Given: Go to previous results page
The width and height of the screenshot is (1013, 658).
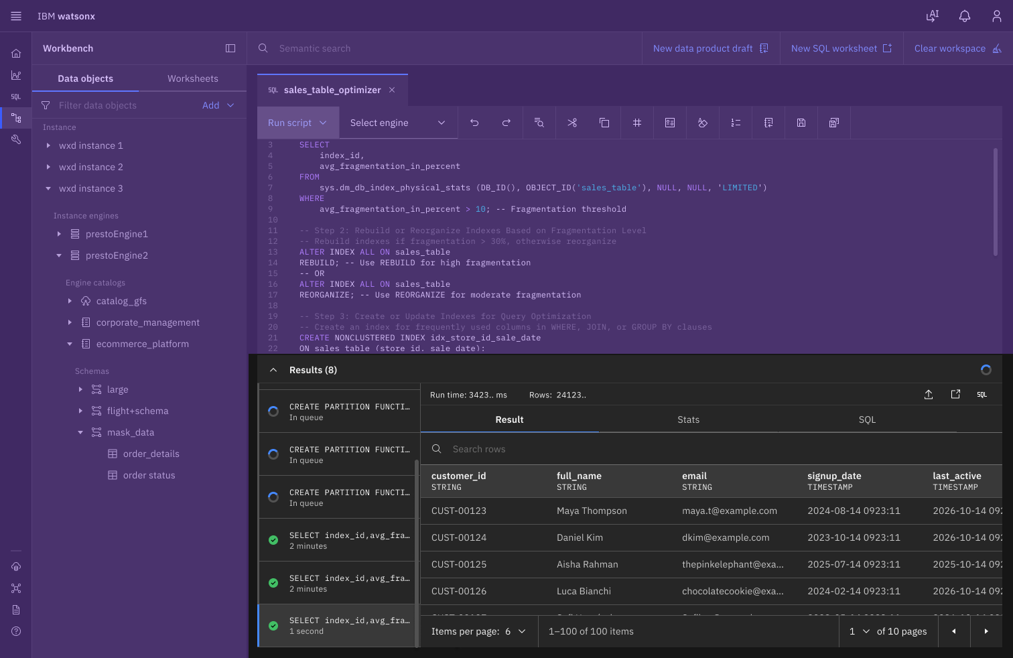Looking at the screenshot, I should 954,631.
